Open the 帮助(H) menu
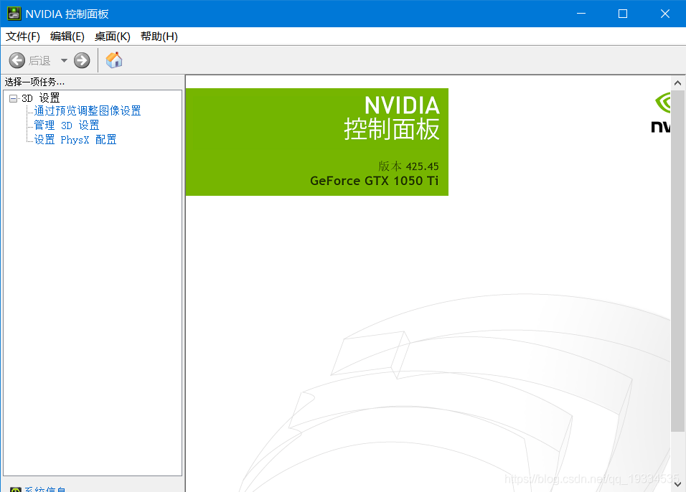686x492 pixels. click(x=159, y=37)
